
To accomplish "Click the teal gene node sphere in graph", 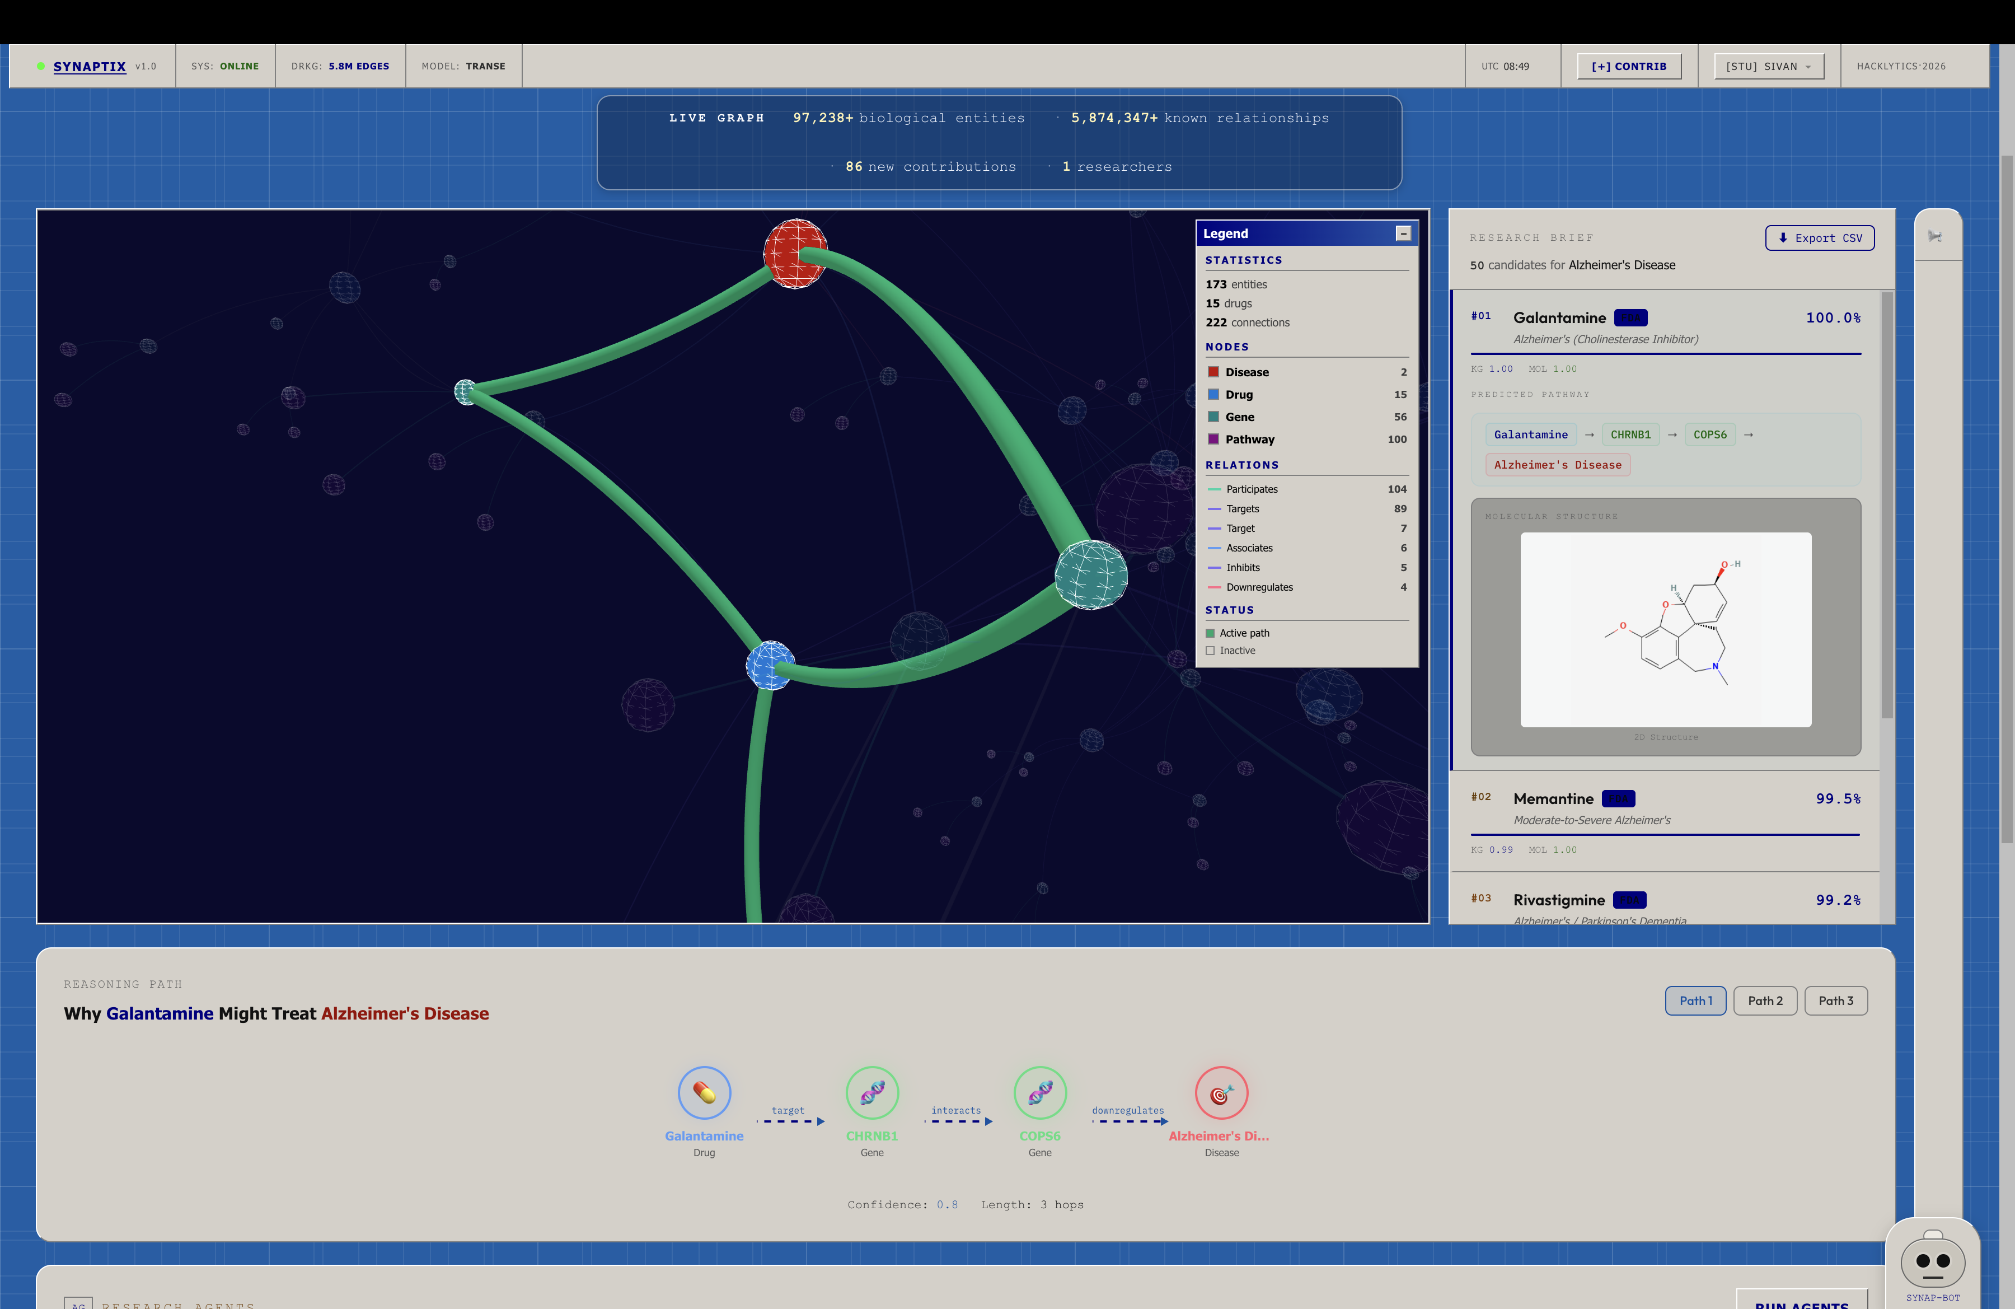I will point(1090,575).
